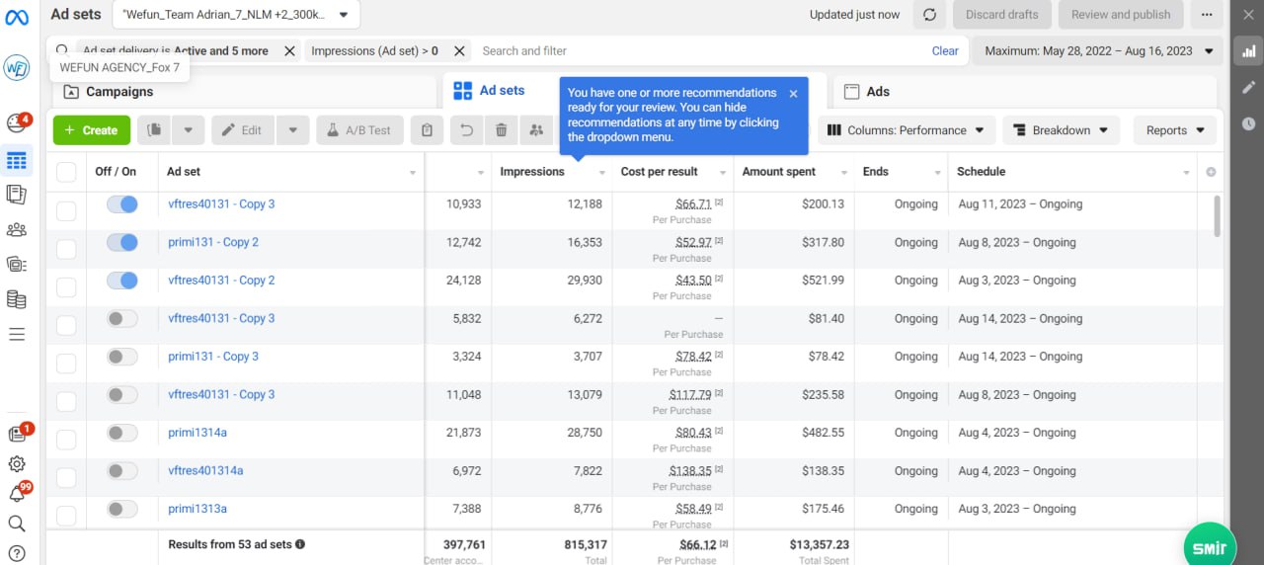The height and width of the screenshot is (565, 1264).
Task: Switch to the Ads tab
Action: coord(1025,92)
